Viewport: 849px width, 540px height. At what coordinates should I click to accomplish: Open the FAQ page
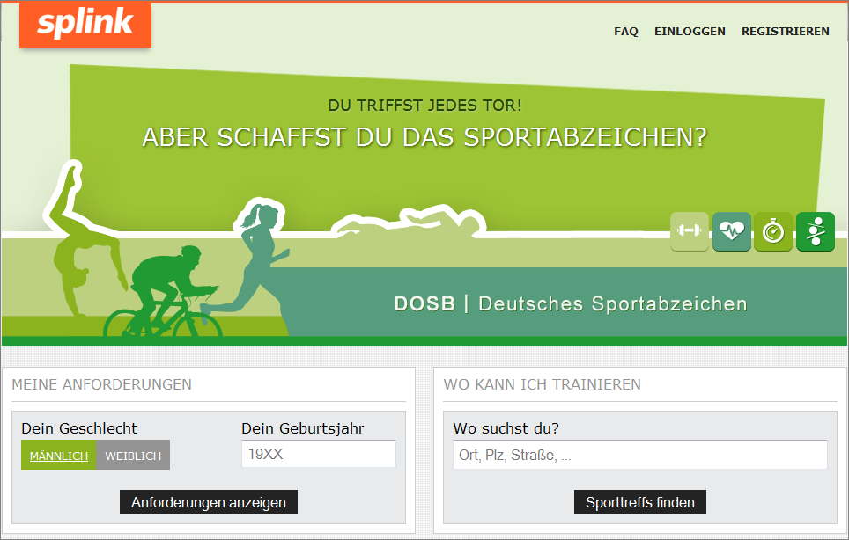tap(626, 32)
